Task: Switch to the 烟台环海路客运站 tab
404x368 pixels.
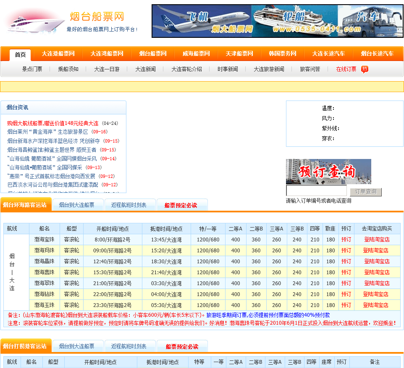Action: point(26,205)
